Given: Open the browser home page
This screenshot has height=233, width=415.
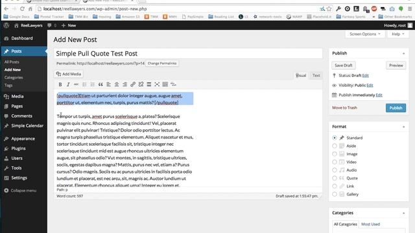Looking at the screenshot, I should click(x=30, y=9).
